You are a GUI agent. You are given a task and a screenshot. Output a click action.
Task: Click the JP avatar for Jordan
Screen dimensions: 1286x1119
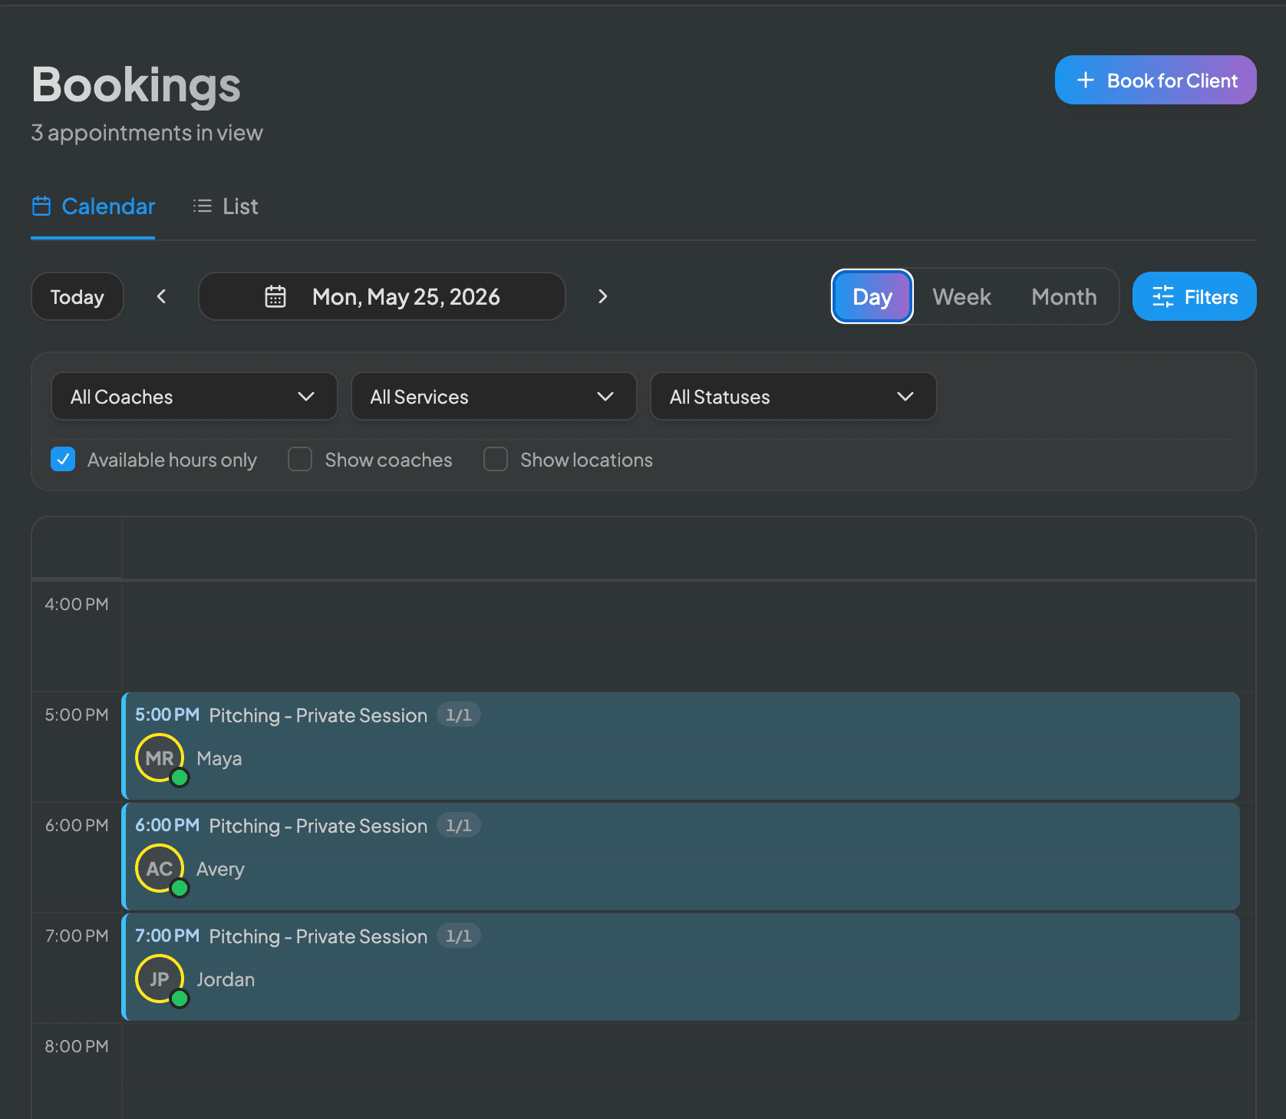pos(160,979)
